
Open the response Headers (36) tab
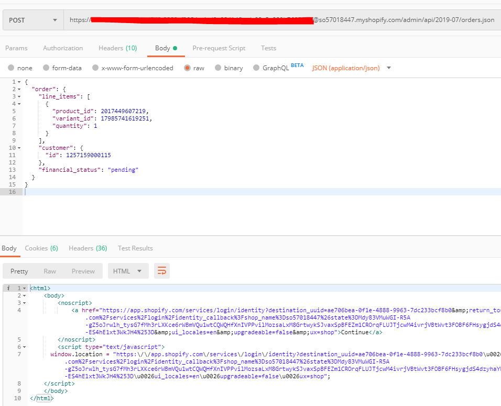pyautogui.click(x=88, y=248)
